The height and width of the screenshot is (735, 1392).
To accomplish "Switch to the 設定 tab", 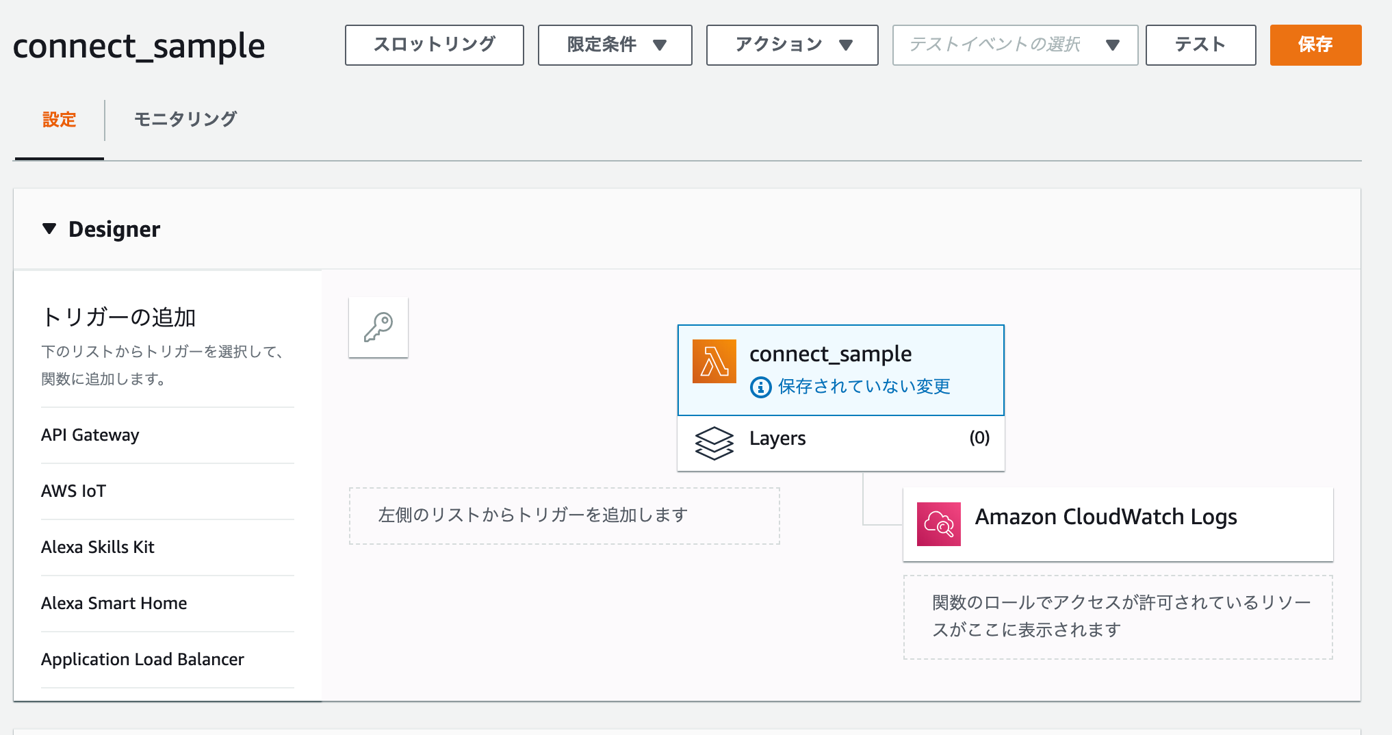I will coord(60,120).
